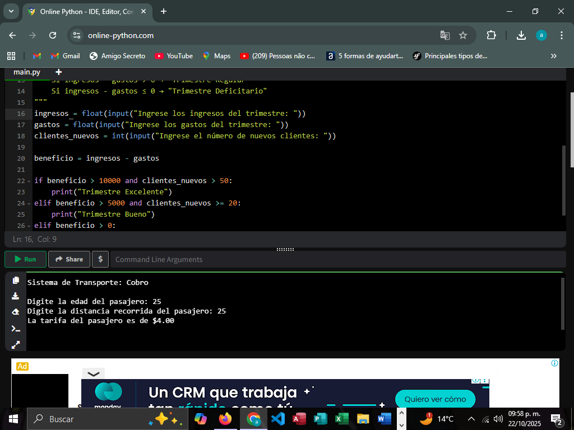
Task: Run the Python script
Action: click(25, 259)
